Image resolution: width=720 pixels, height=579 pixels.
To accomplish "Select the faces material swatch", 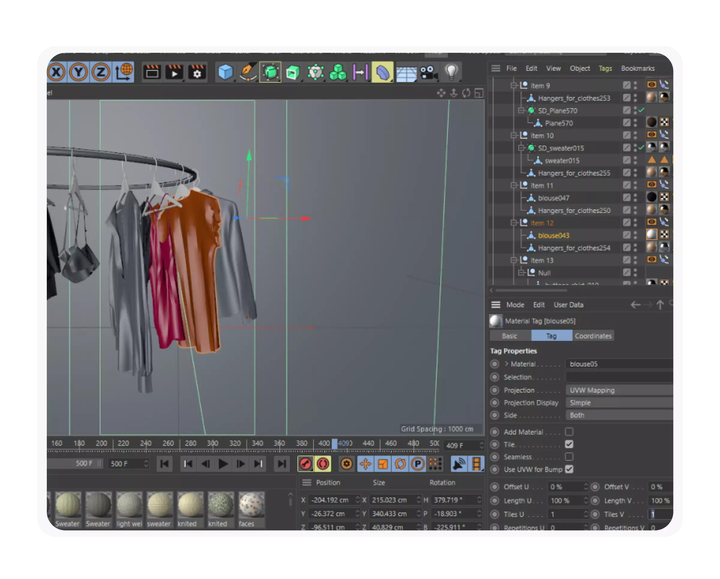I will (x=251, y=505).
